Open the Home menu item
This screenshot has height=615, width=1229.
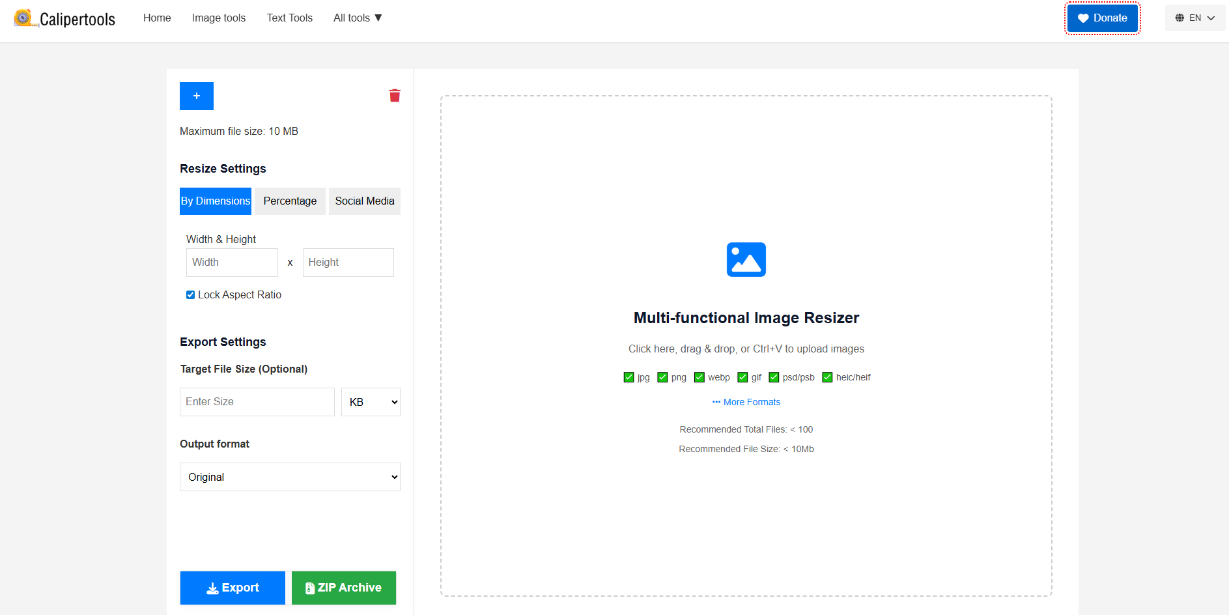coord(157,18)
